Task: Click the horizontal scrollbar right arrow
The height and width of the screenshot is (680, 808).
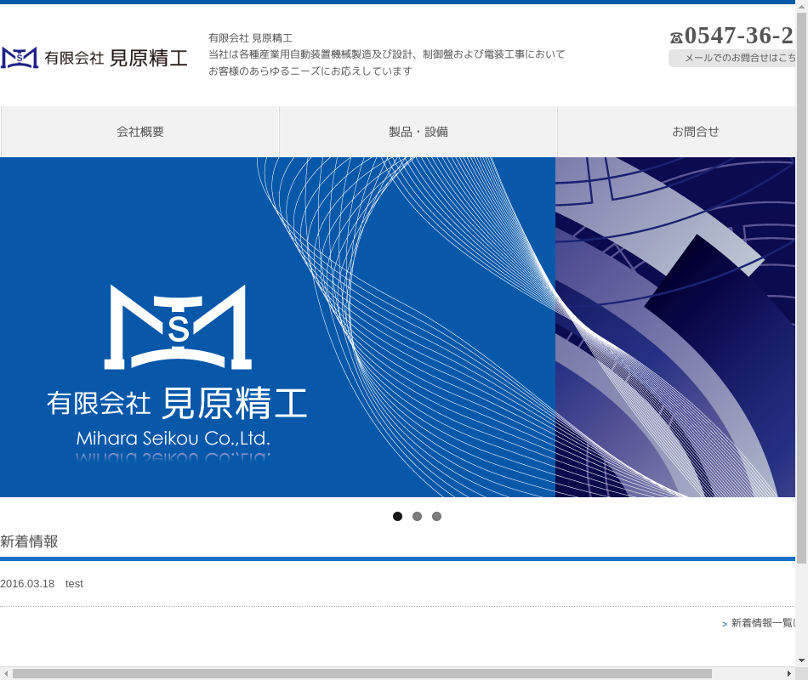Action: (788, 673)
